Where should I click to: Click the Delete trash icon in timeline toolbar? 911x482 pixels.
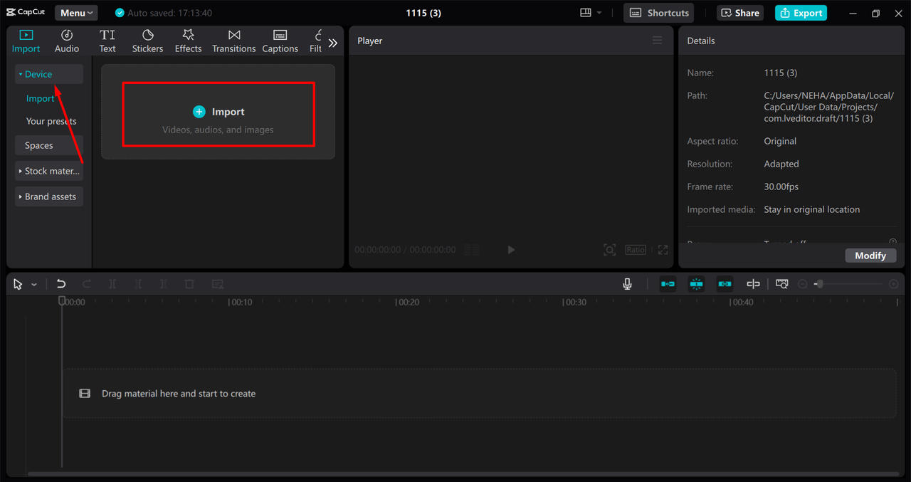tap(189, 284)
